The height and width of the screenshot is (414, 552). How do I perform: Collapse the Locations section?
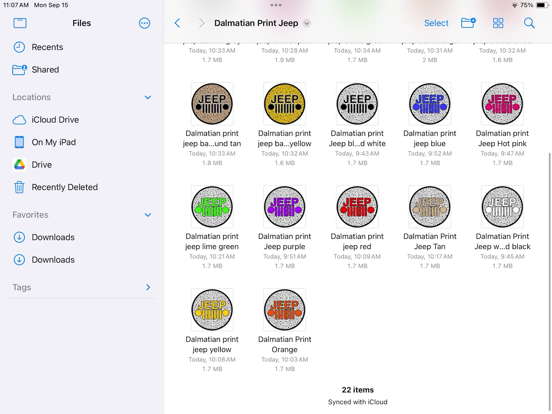pos(148,97)
